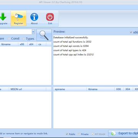Select the Const radio button

point(9,38)
